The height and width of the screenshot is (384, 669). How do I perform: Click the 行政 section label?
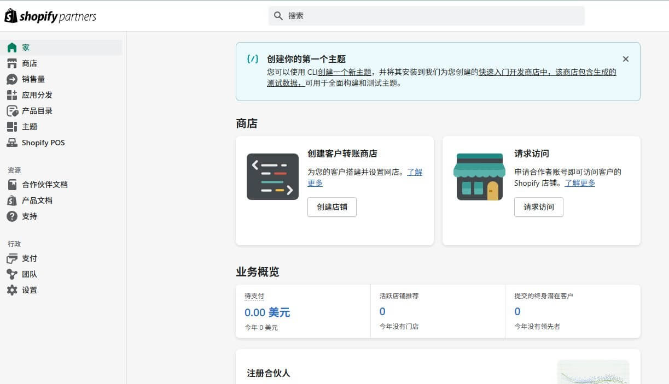(14, 244)
